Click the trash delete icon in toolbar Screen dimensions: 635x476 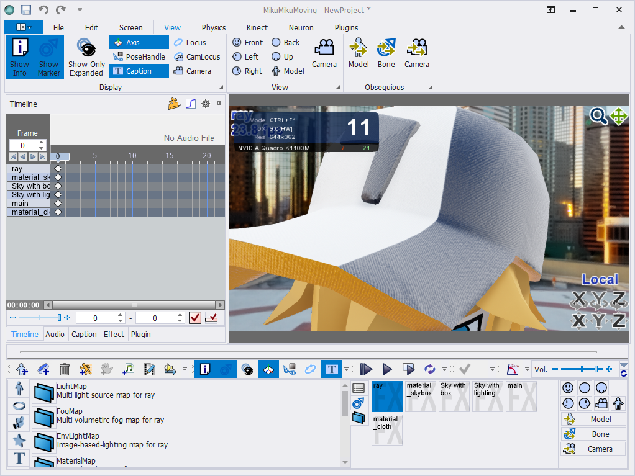[x=65, y=369]
